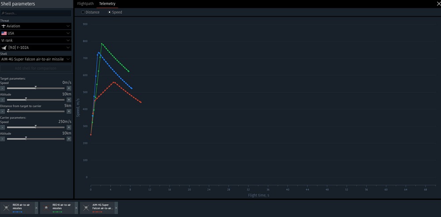Decrease carrier altitude with minus button
Viewport: 441px width, 217px height.
coord(2,139)
